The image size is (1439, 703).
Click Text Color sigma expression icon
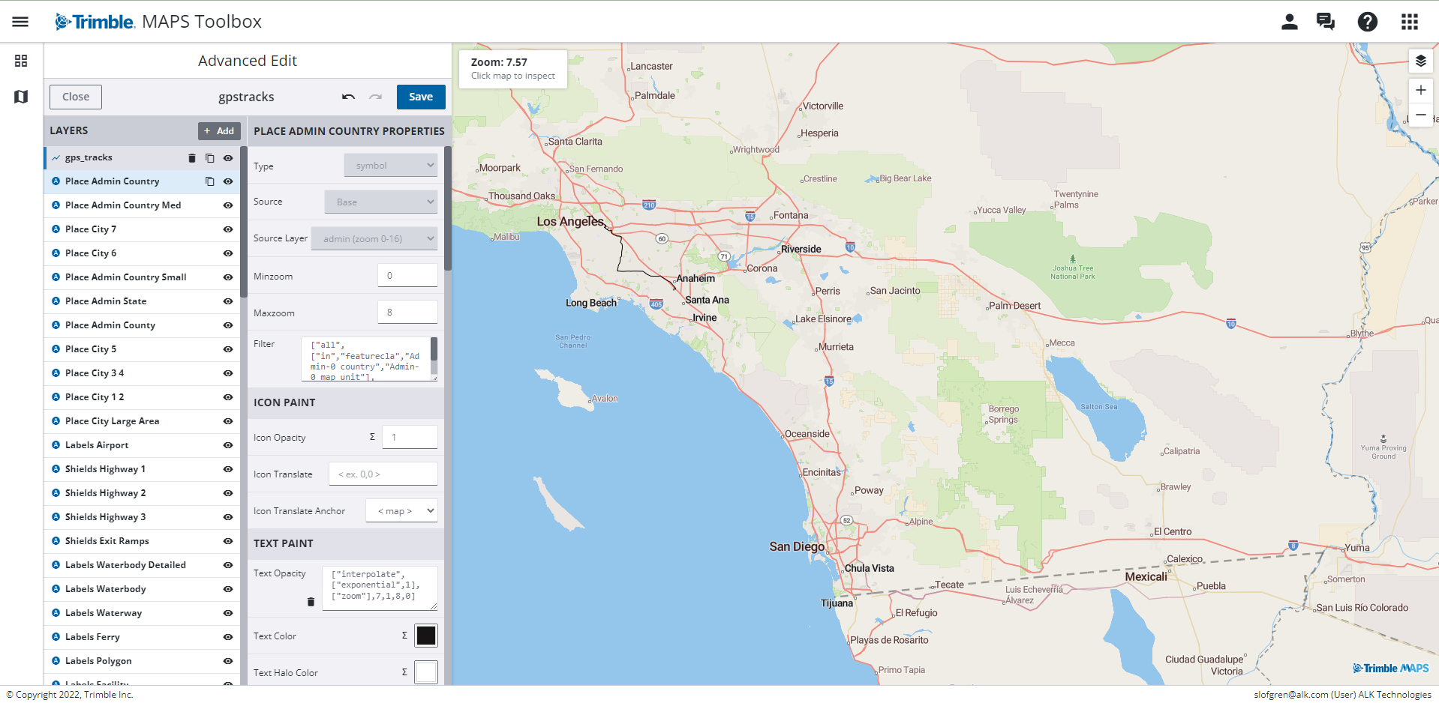tap(404, 636)
